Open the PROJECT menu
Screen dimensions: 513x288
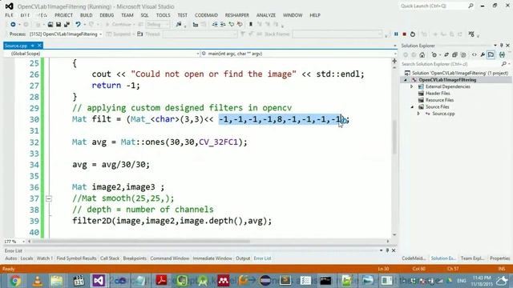(63, 15)
